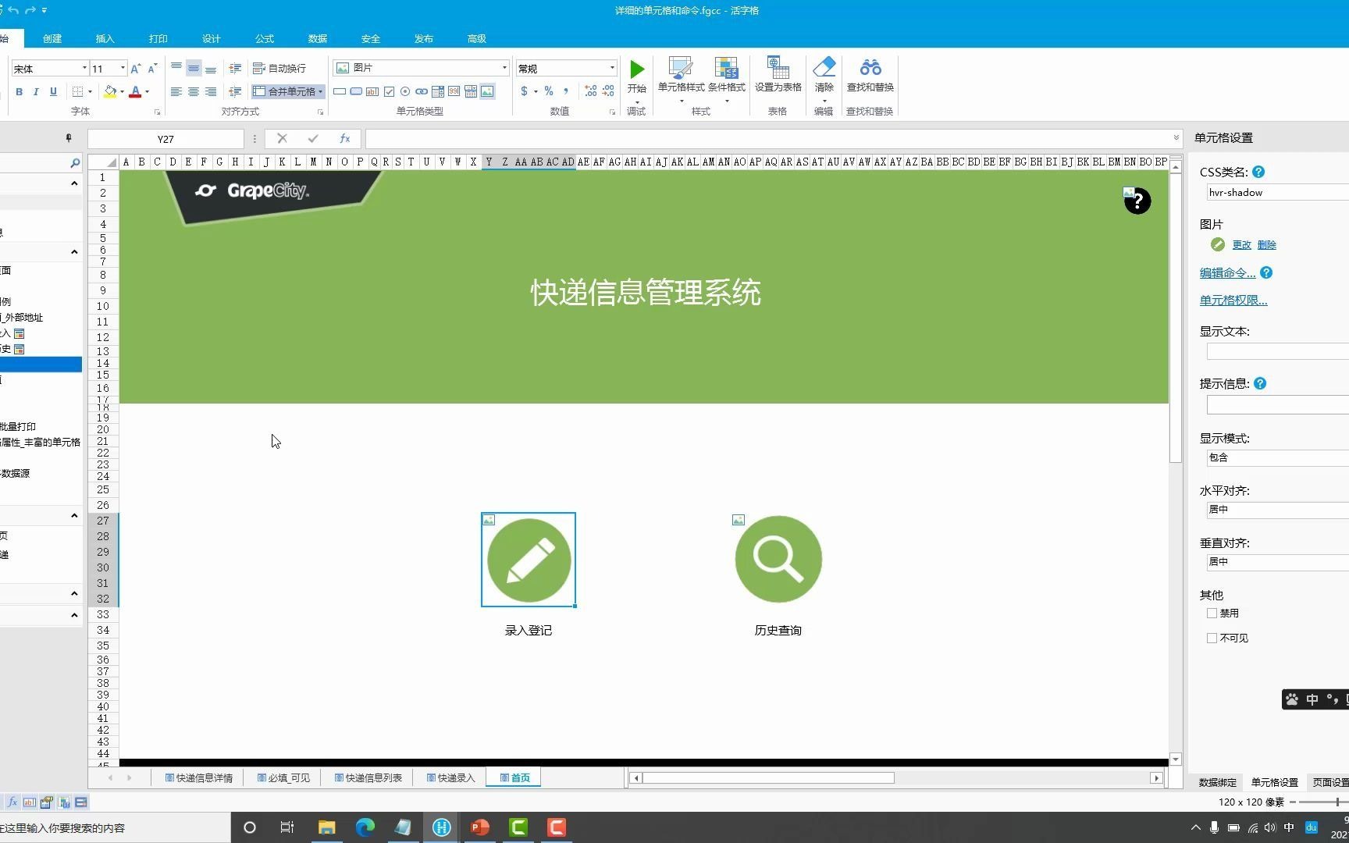
Task: Open the cell type dropdown showing 图片
Action: [x=504, y=68]
